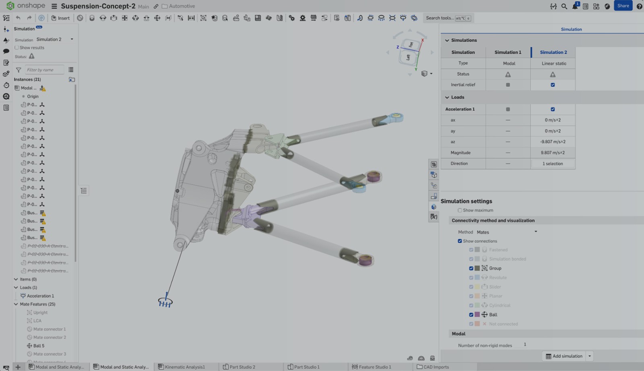This screenshot has width=644, height=371.
Task: Collapse the Simulations section
Action: click(447, 40)
